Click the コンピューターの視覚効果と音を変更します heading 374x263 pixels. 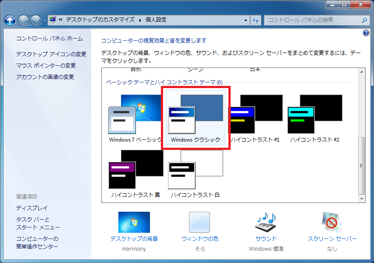(154, 41)
